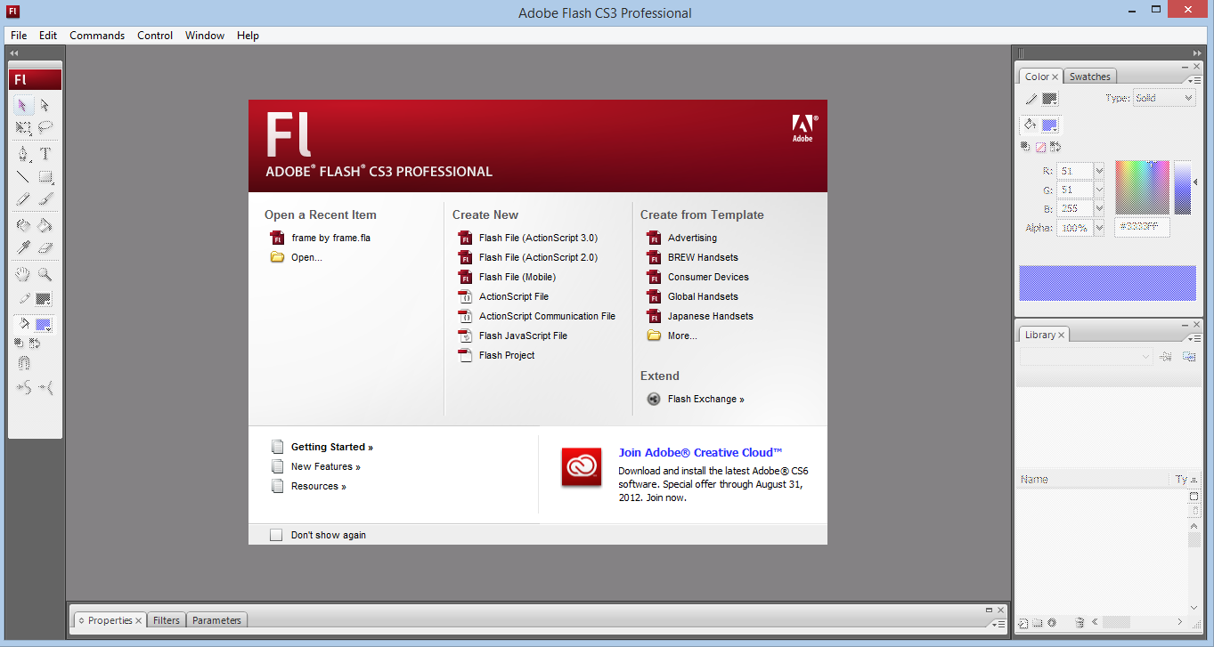
Task: Select the Pen tool
Action: point(23,154)
